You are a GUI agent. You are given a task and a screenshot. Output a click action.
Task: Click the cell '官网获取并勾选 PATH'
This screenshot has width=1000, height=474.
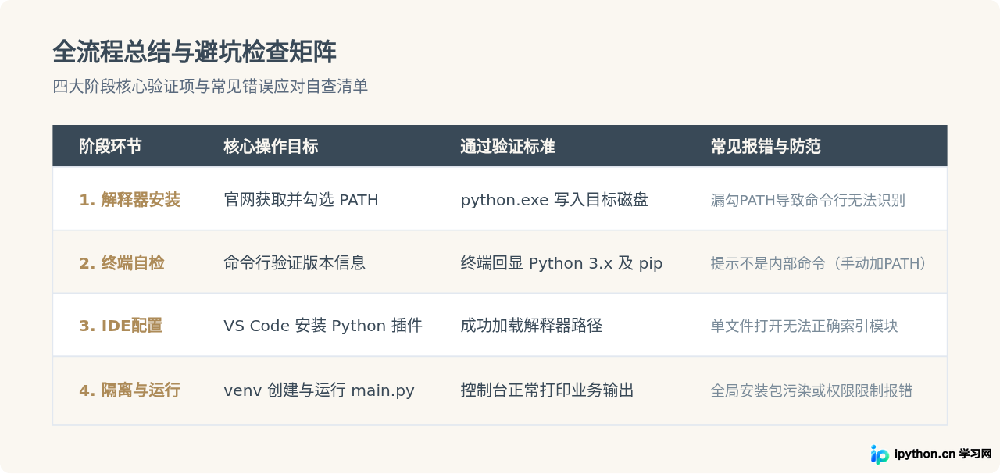point(301,200)
